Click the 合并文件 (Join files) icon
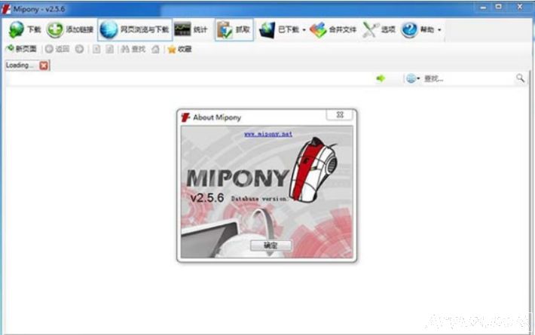The width and height of the screenshot is (535, 335). click(x=318, y=30)
